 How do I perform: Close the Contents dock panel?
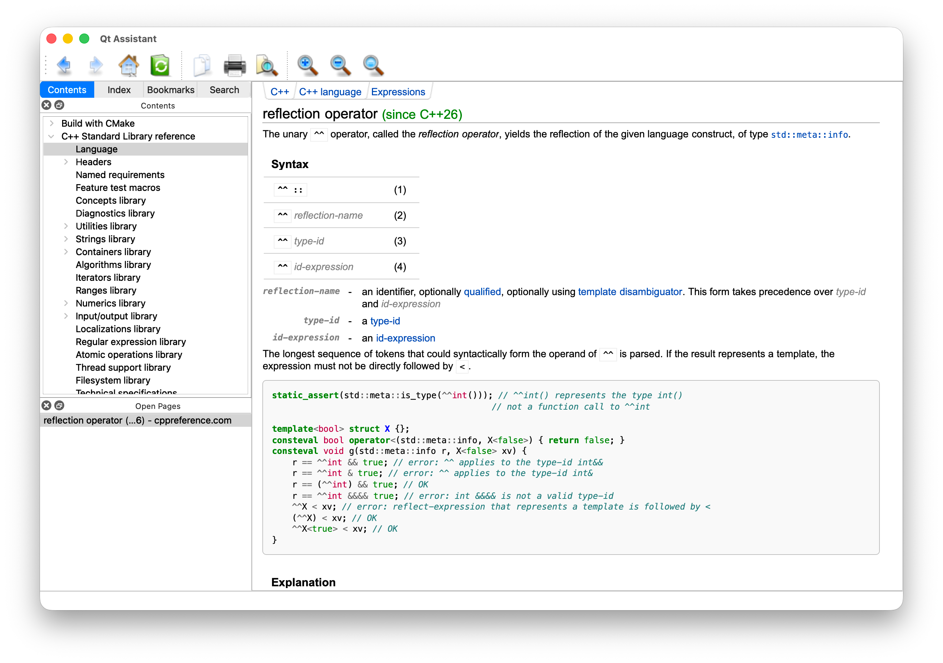point(46,105)
